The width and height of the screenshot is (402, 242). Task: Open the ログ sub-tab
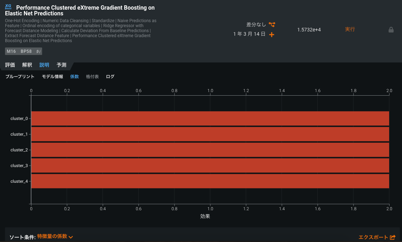pyautogui.click(x=110, y=76)
